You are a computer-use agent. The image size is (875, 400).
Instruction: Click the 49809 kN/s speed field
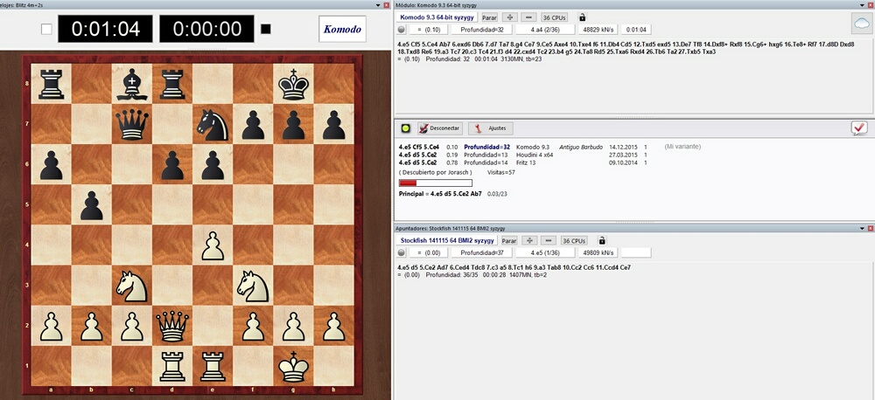(598, 253)
